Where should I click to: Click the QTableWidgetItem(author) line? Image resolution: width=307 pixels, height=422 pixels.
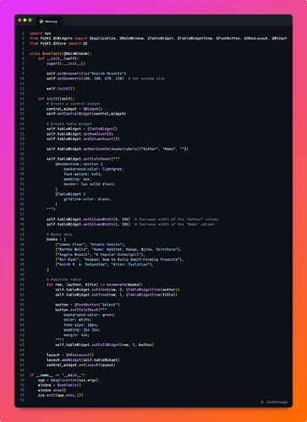(118, 289)
